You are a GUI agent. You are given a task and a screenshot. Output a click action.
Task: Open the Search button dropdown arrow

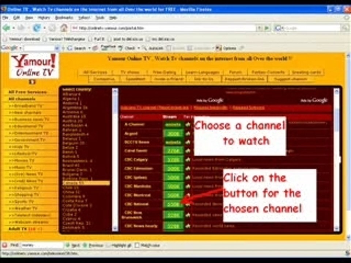[x=89, y=48]
